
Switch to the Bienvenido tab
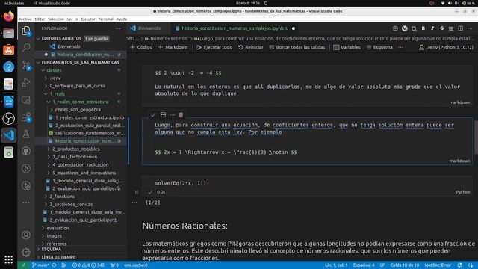pos(149,28)
